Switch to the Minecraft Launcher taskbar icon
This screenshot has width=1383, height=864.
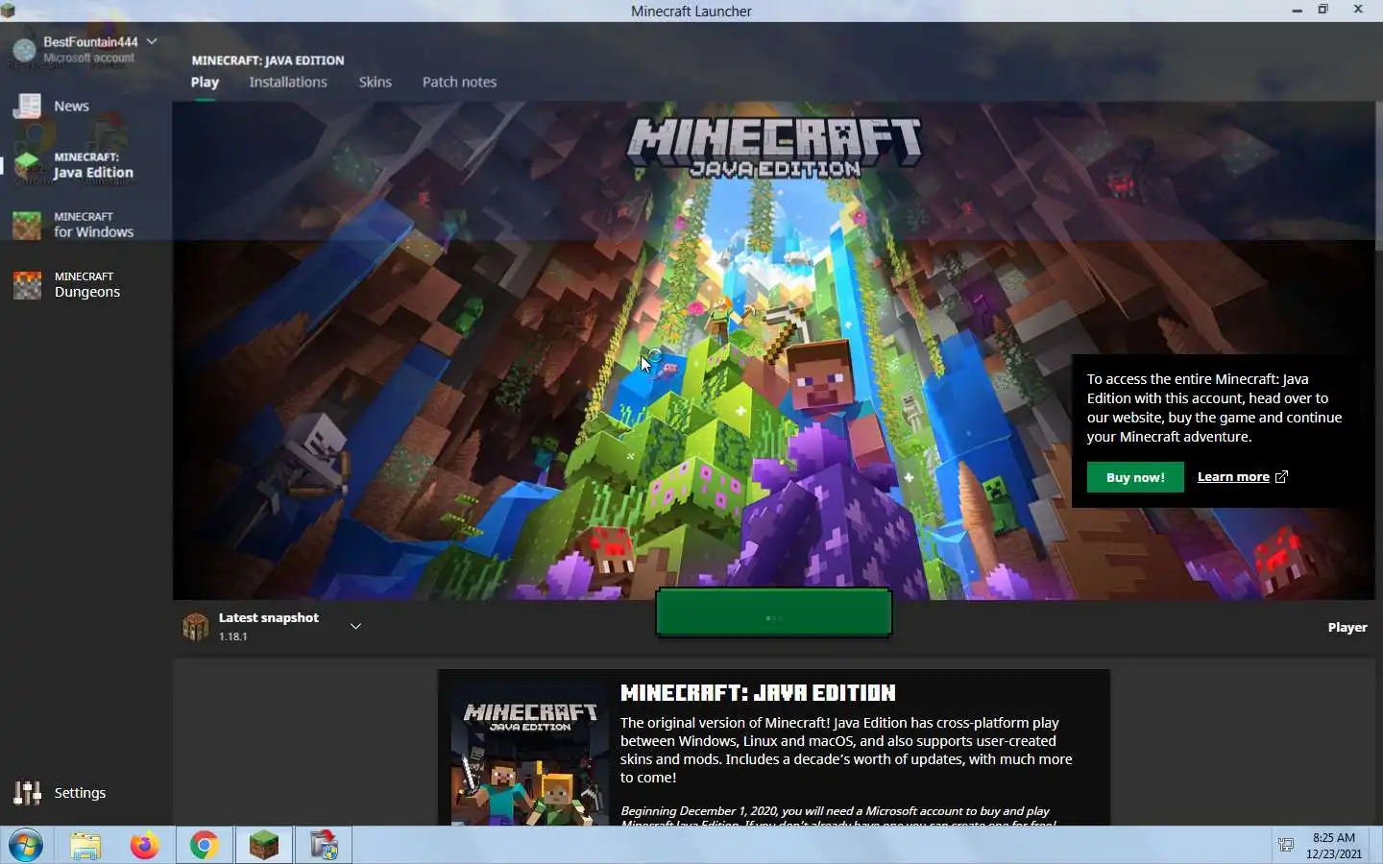[263, 846]
